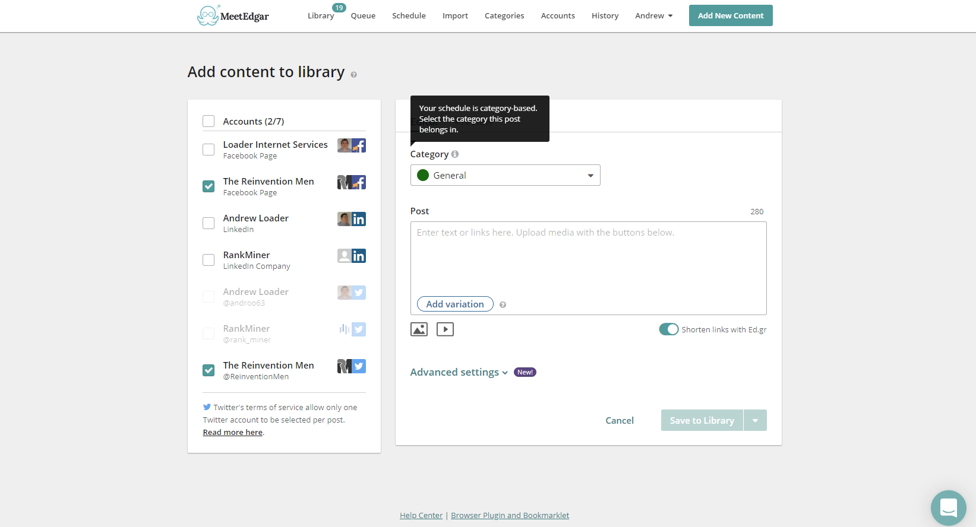Open Help Center footer link
Image resolution: width=976 pixels, height=527 pixels.
tap(421, 515)
